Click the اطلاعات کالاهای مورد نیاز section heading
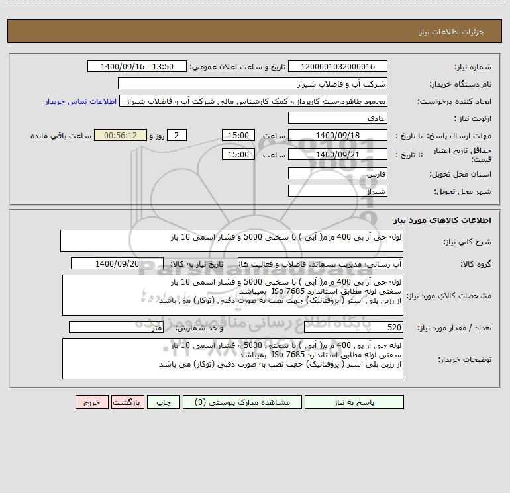The height and width of the screenshot is (493, 510). point(442,220)
